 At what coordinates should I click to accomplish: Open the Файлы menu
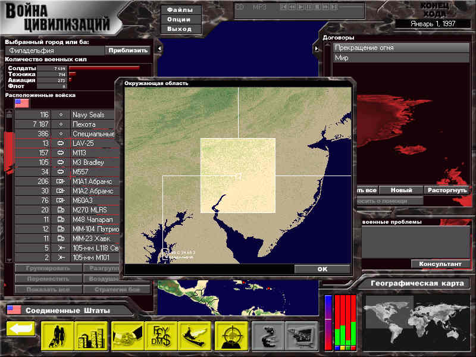tap(179, 10)
